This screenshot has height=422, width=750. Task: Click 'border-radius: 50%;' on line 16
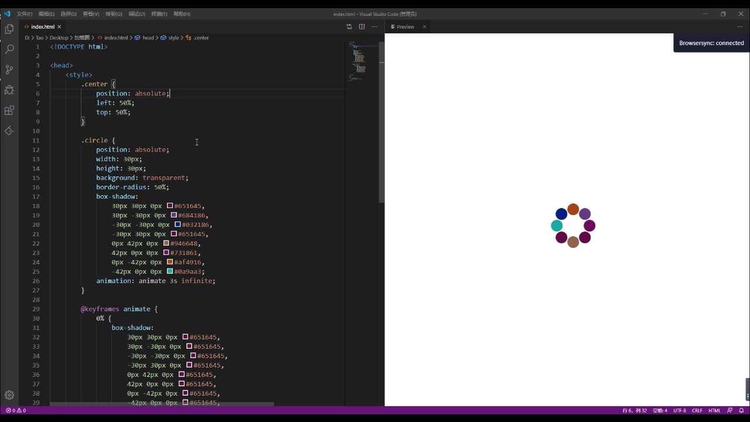coord(132,187)
